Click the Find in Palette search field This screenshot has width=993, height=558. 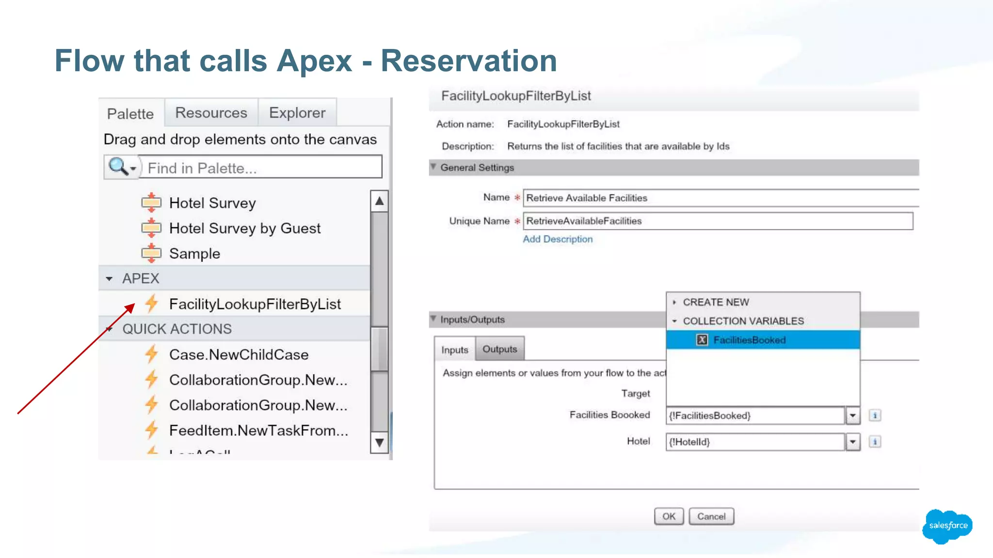[x=261, y=168]
